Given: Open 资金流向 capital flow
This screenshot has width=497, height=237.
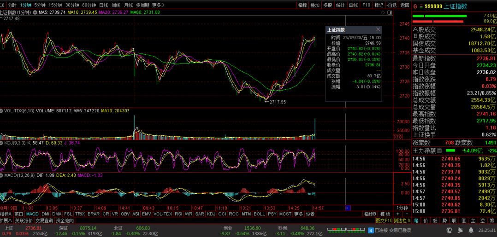Looking at the screenshot, I should 65,220.
